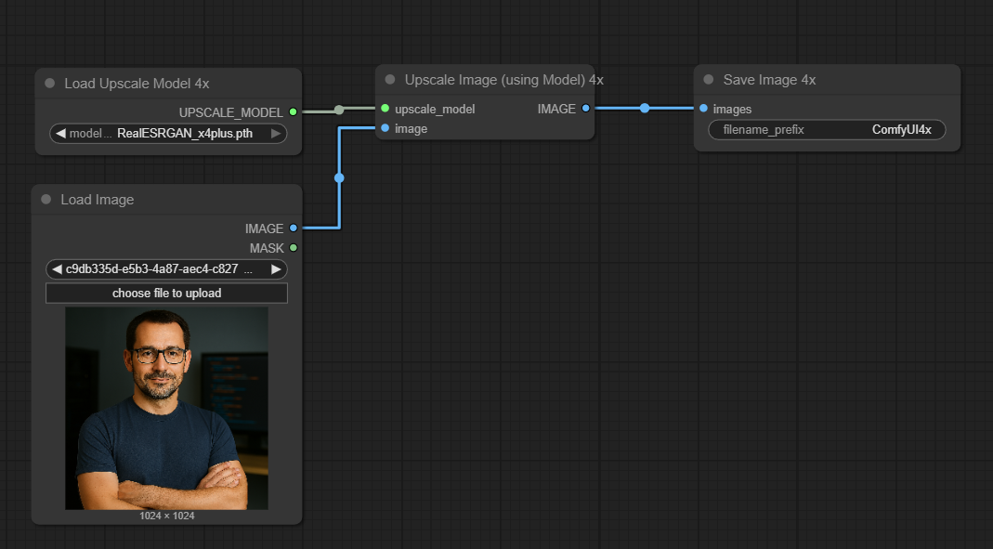Click the link midpoint between Upscale Image and Save Image
The image size is (993, 549).
(645, 109)
